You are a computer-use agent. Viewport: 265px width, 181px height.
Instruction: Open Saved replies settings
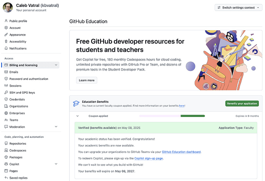18,178
